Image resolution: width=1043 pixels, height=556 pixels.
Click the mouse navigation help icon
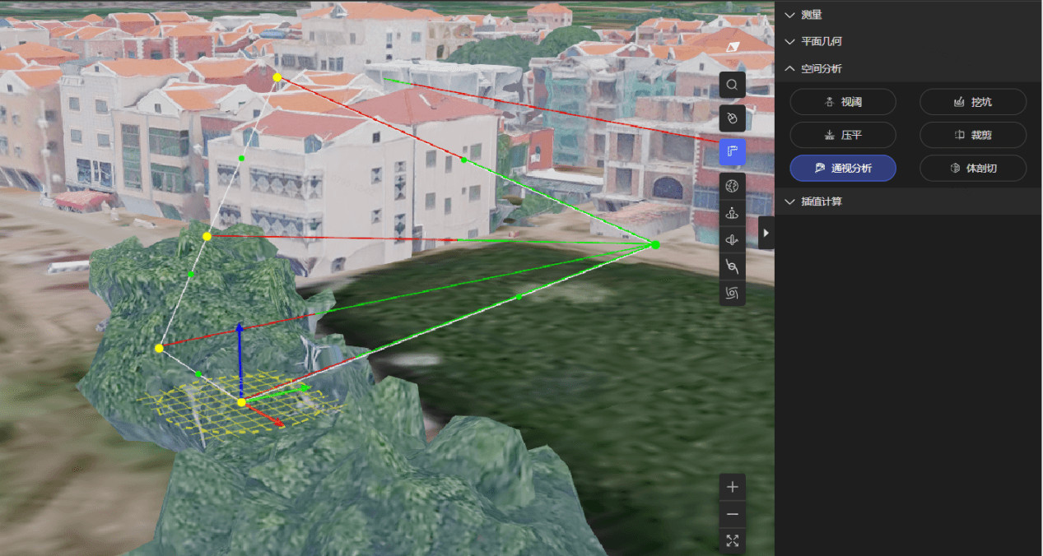732,118
